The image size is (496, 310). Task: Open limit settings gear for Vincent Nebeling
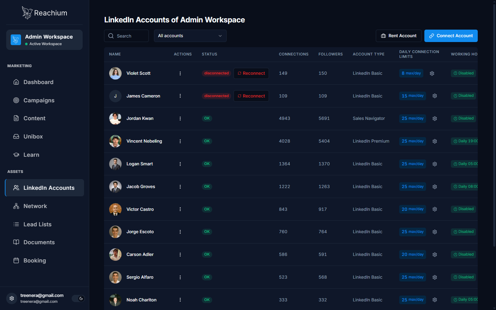pos(435,141)
